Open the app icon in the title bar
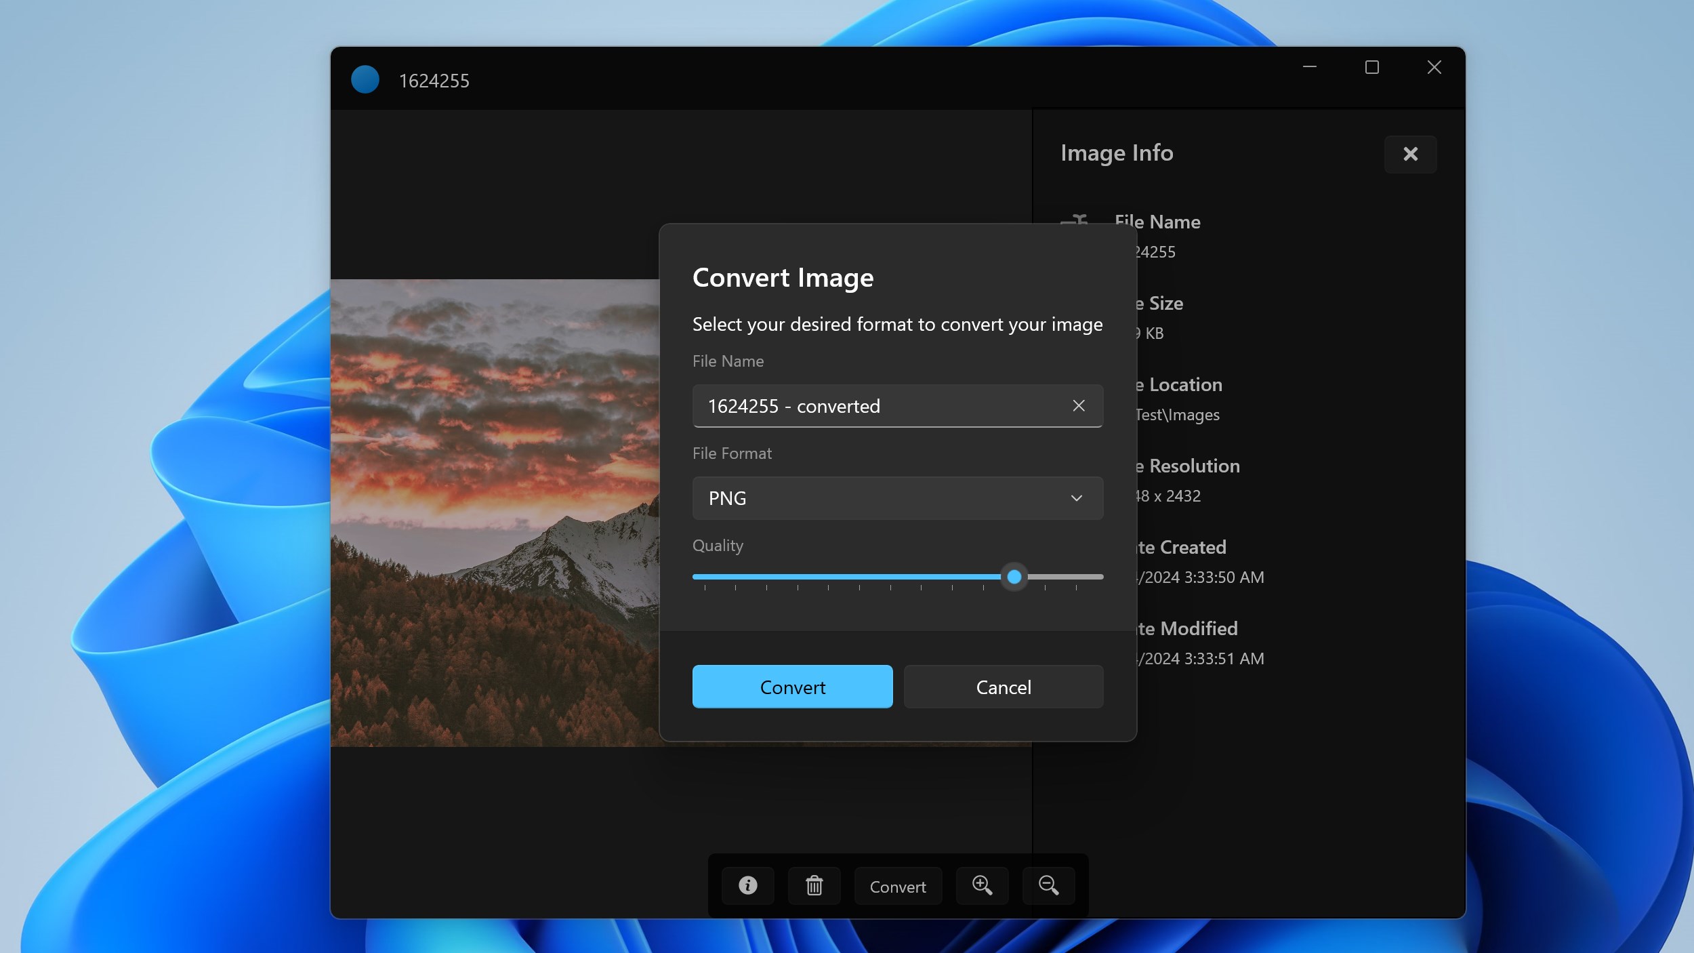Image resolution: width=1694 pixels, height=953 pixels. click(365, 79)
